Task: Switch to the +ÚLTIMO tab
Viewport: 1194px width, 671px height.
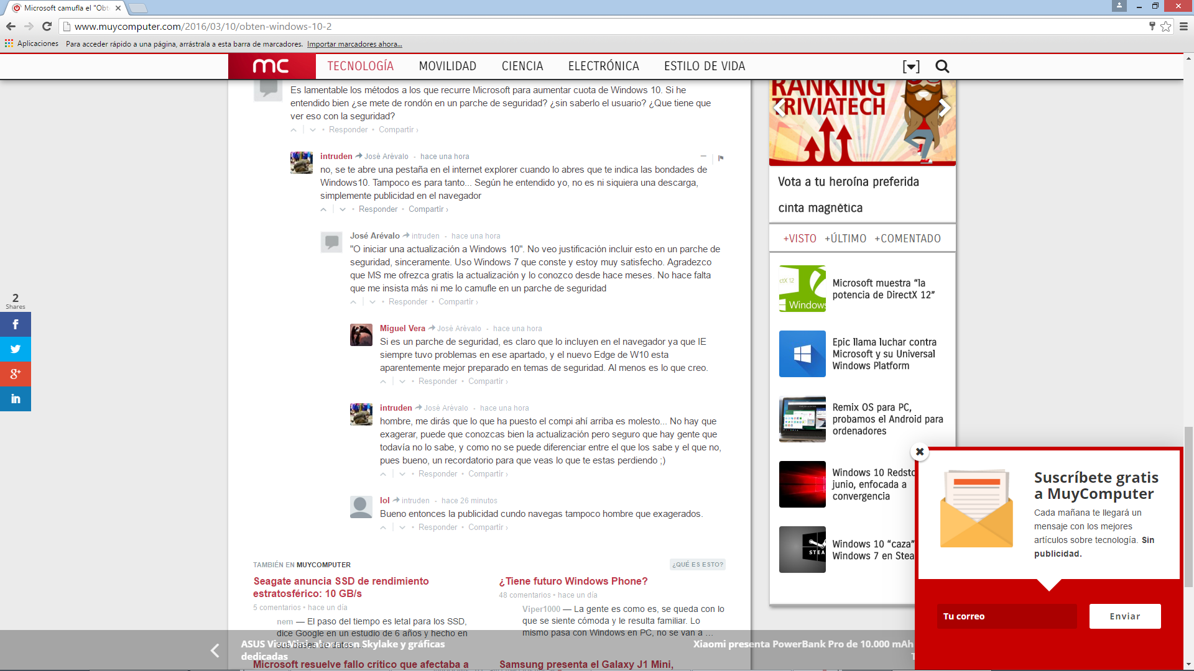Action: click(846, 239)
